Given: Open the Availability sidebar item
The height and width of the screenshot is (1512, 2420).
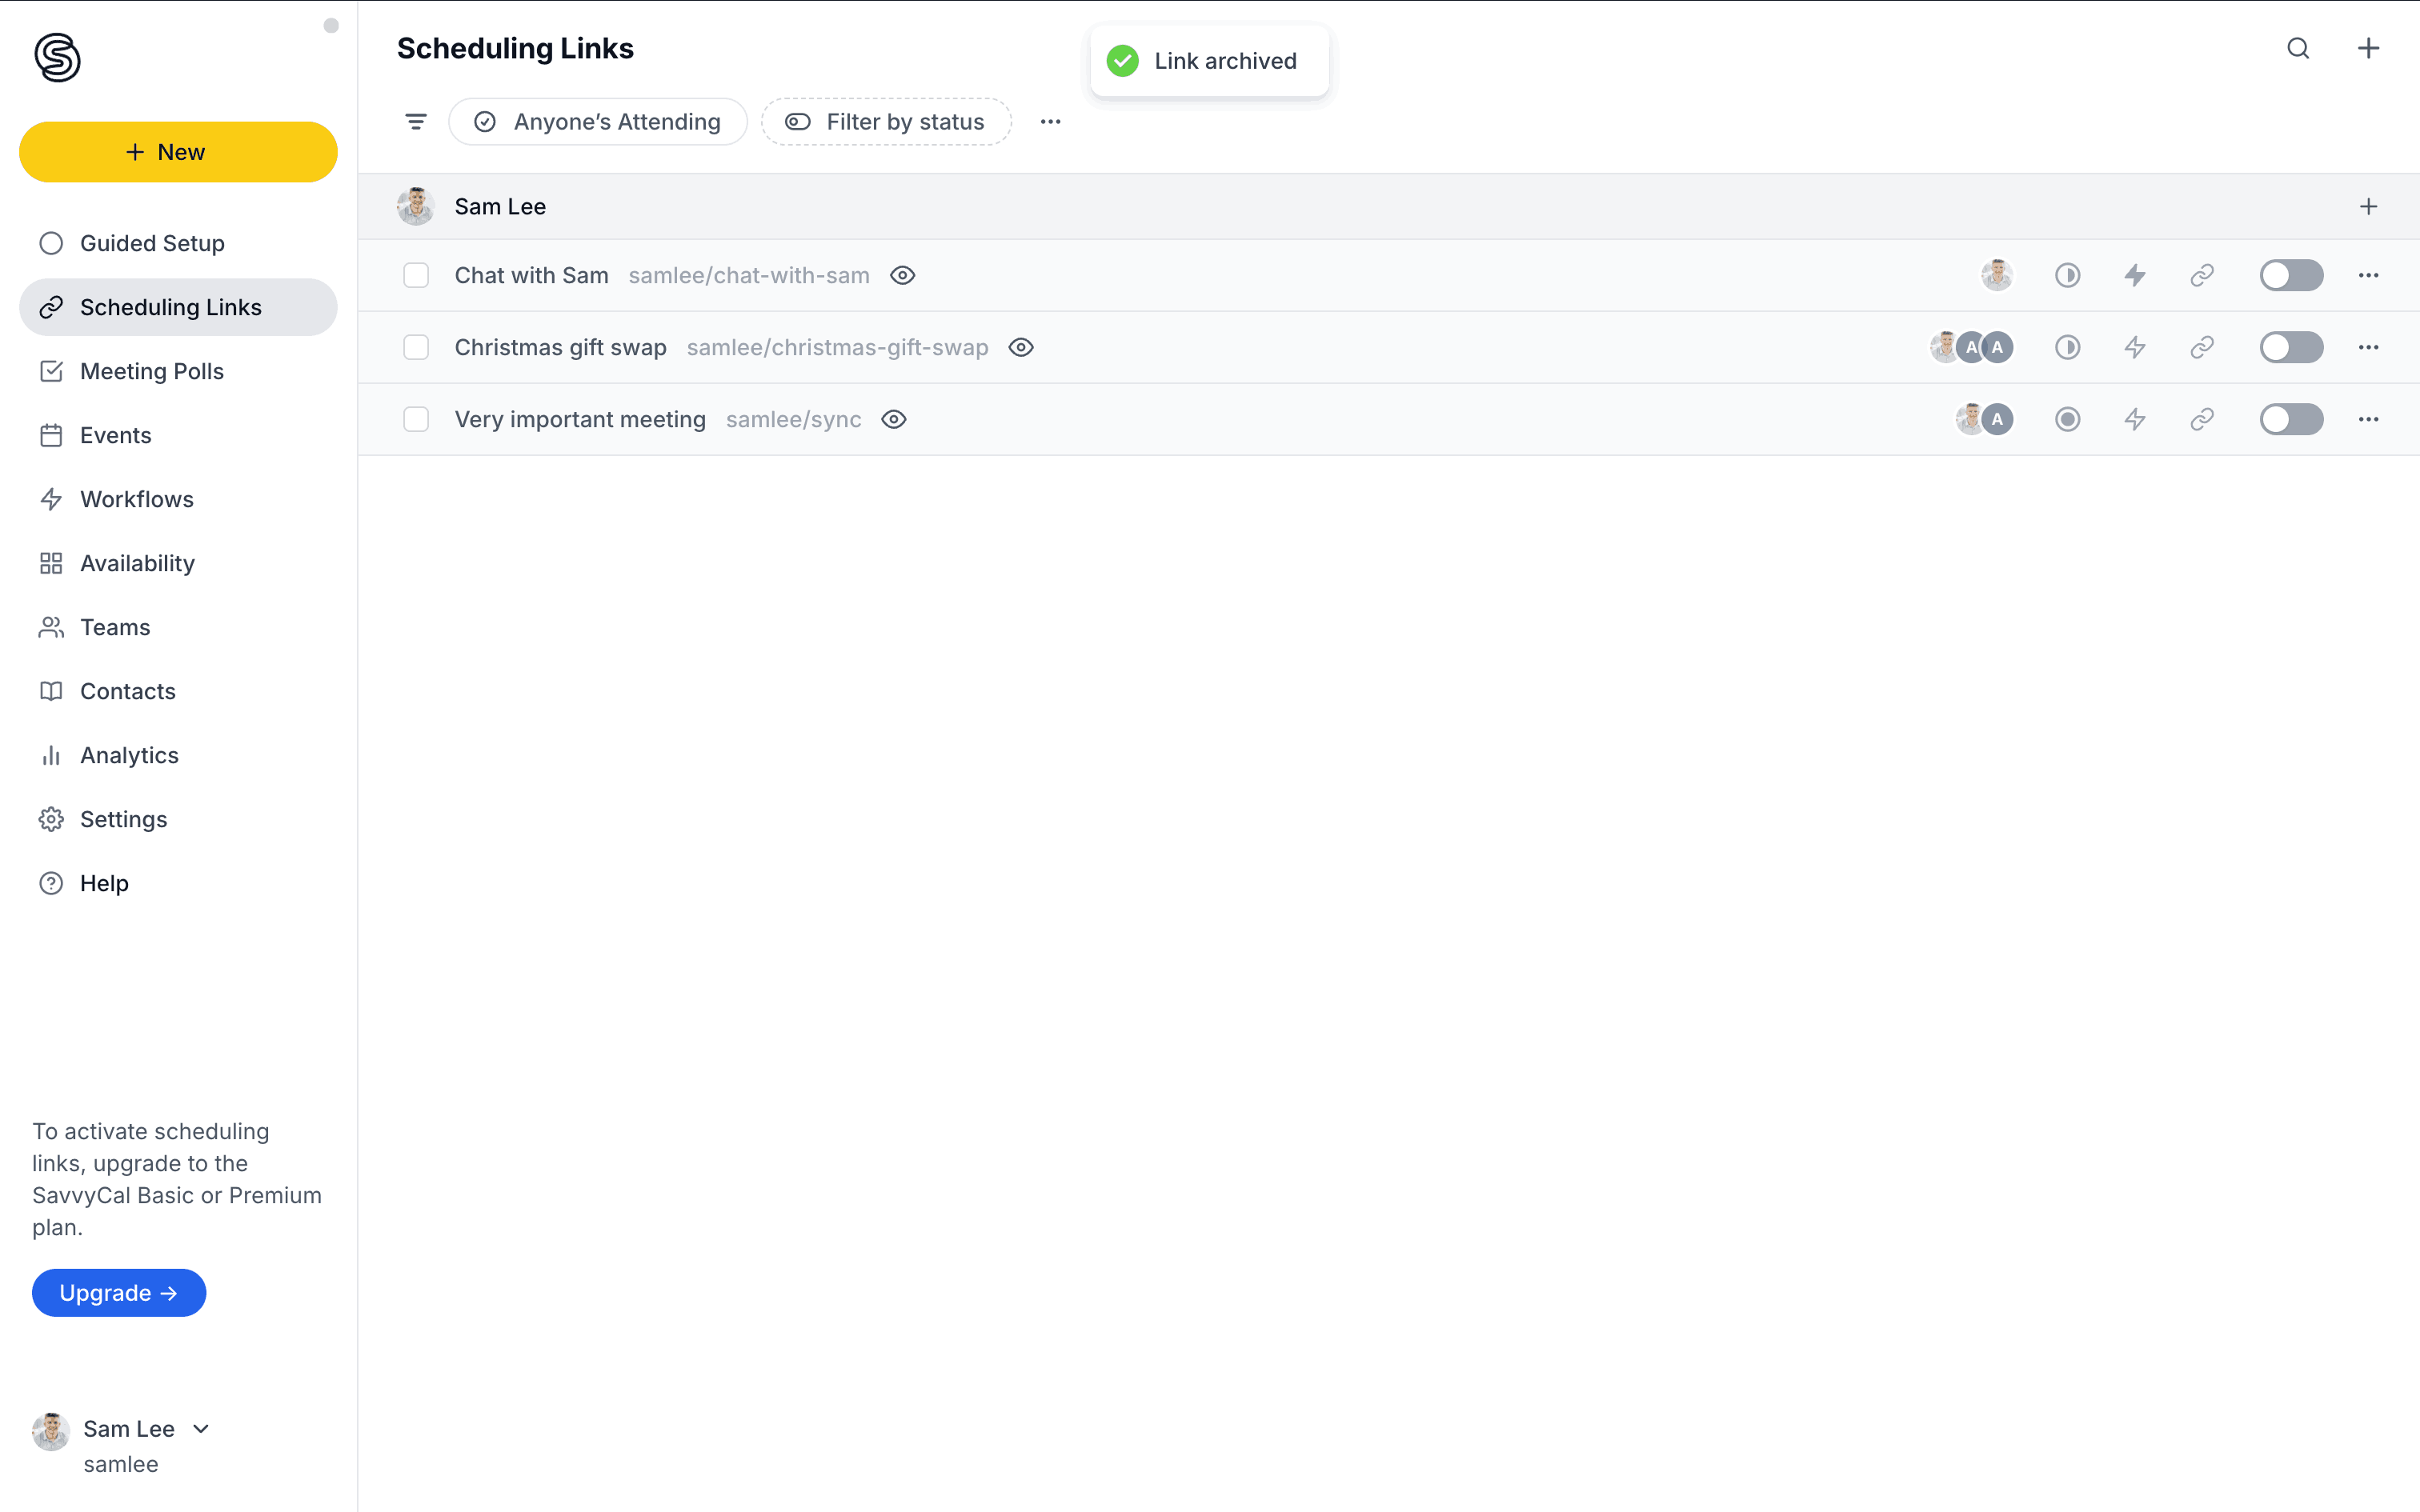Looking at the screenshot, I should (x=137, y=563).
